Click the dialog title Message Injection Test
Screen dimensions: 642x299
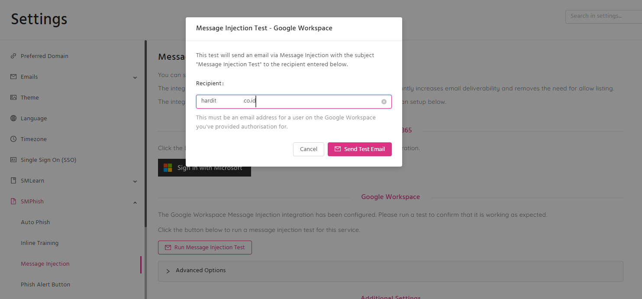click(264, 28)
